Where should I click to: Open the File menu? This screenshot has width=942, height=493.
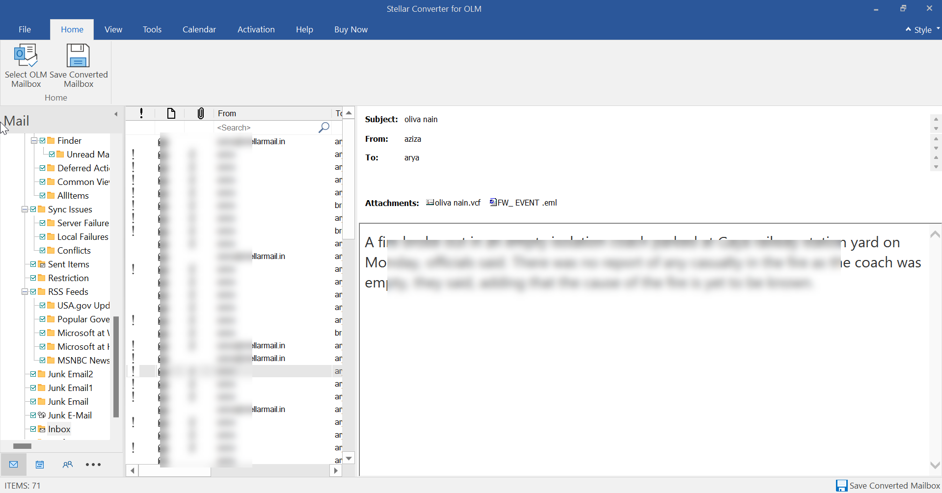[25, 29]
